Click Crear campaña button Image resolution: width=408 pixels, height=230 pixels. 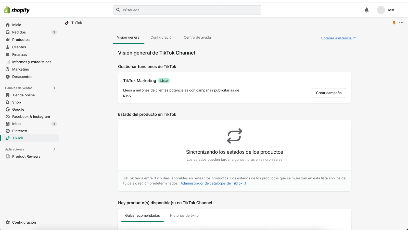click(329, 93)
